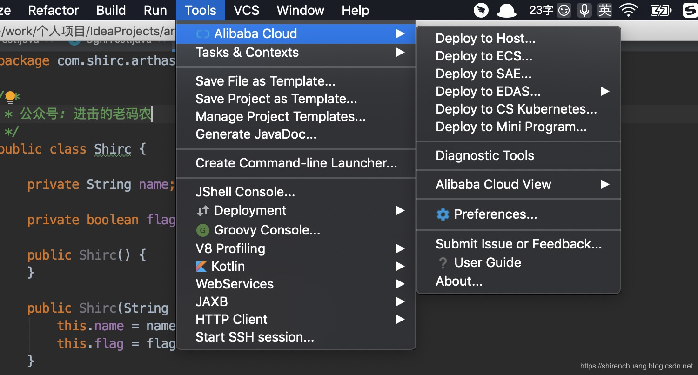This screenshot has height=375, width=698.
Task: Click the smiley face icon in menu bar
Action: (564, 10)
